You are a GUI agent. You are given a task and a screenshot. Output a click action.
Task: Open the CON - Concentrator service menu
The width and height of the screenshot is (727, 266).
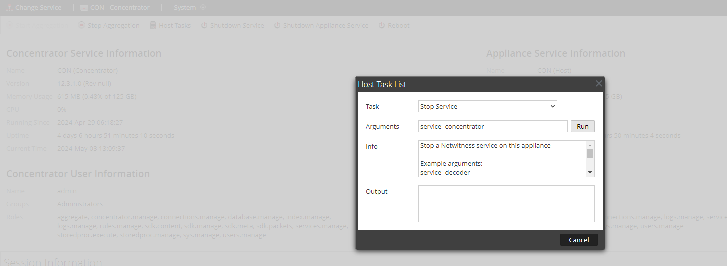pos(115,8)
